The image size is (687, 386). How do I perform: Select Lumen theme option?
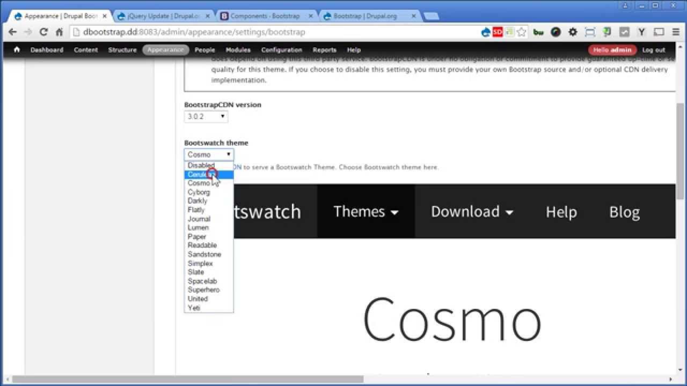pos(209,227)
